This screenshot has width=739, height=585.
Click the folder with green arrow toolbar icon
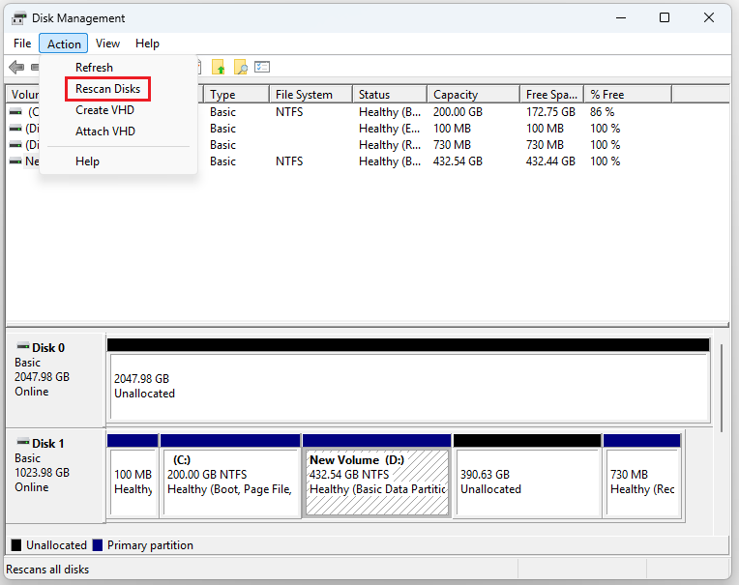[219, 68]
